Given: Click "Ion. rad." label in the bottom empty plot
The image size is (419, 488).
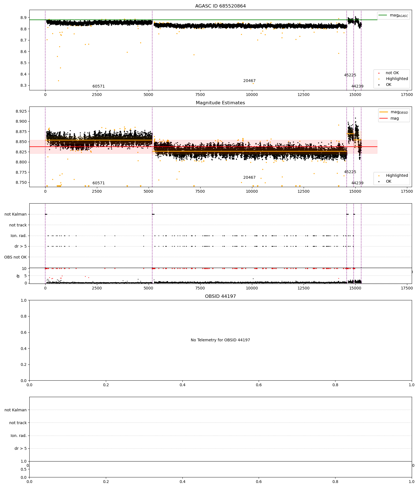Looking at the screenshot, I should point(19,436).
